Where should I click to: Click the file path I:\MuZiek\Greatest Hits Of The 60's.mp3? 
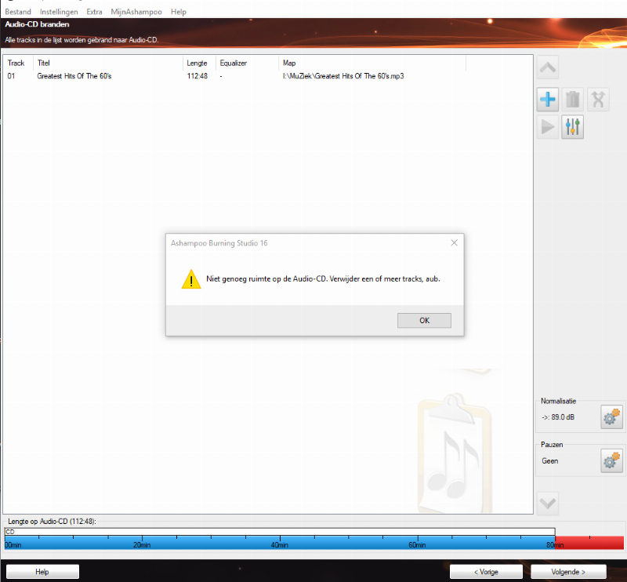click(343, 76)
